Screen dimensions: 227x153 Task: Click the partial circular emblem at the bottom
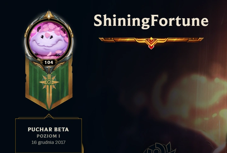pos(160,148)
